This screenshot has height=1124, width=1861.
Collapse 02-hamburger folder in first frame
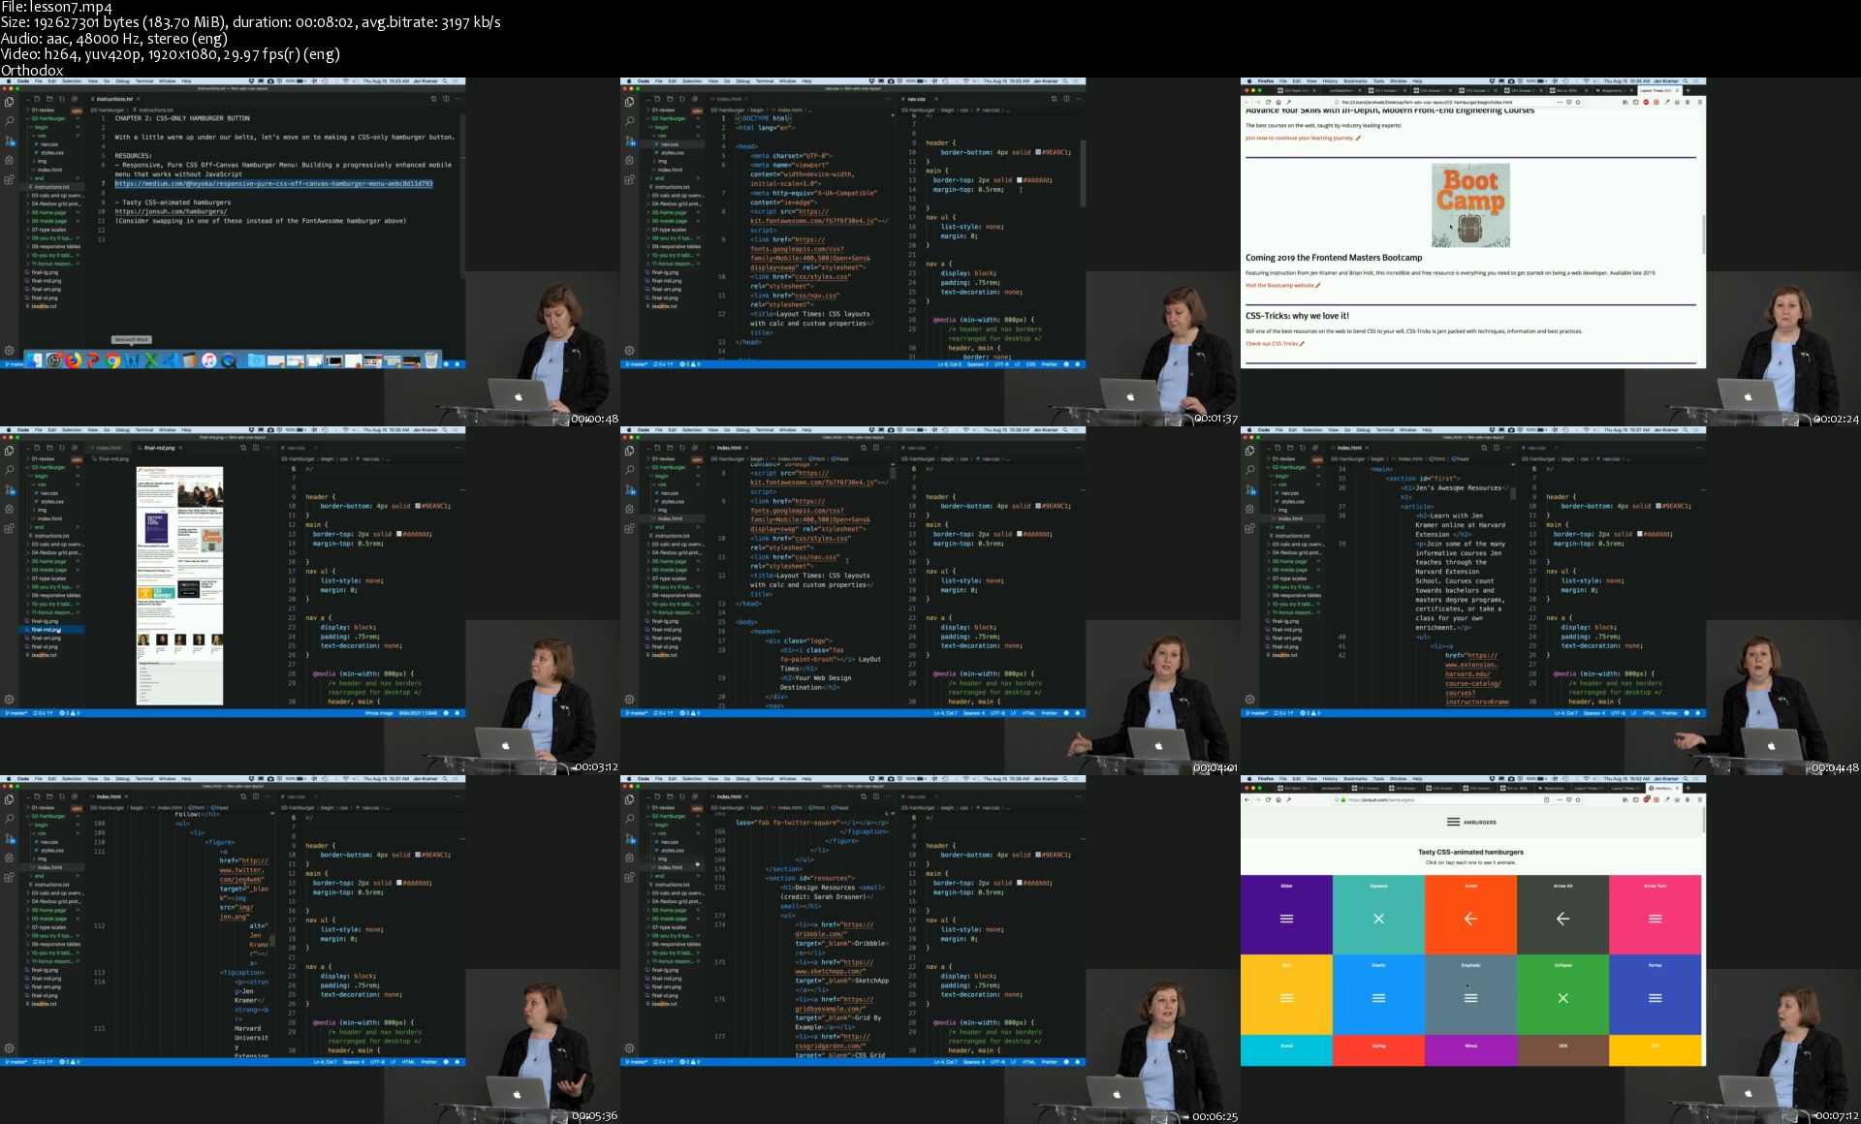47,118
